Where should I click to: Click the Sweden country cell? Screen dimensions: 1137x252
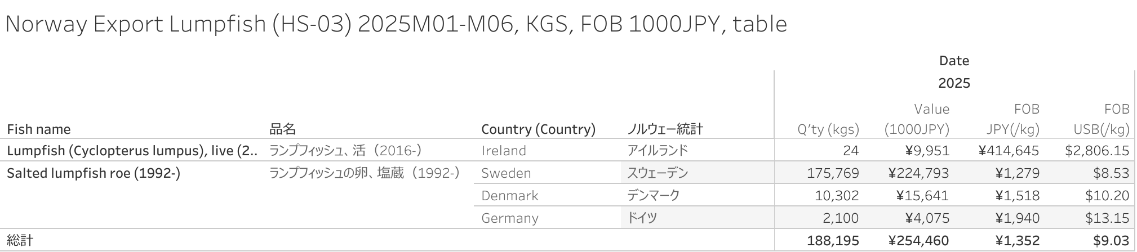coord(506,173)
